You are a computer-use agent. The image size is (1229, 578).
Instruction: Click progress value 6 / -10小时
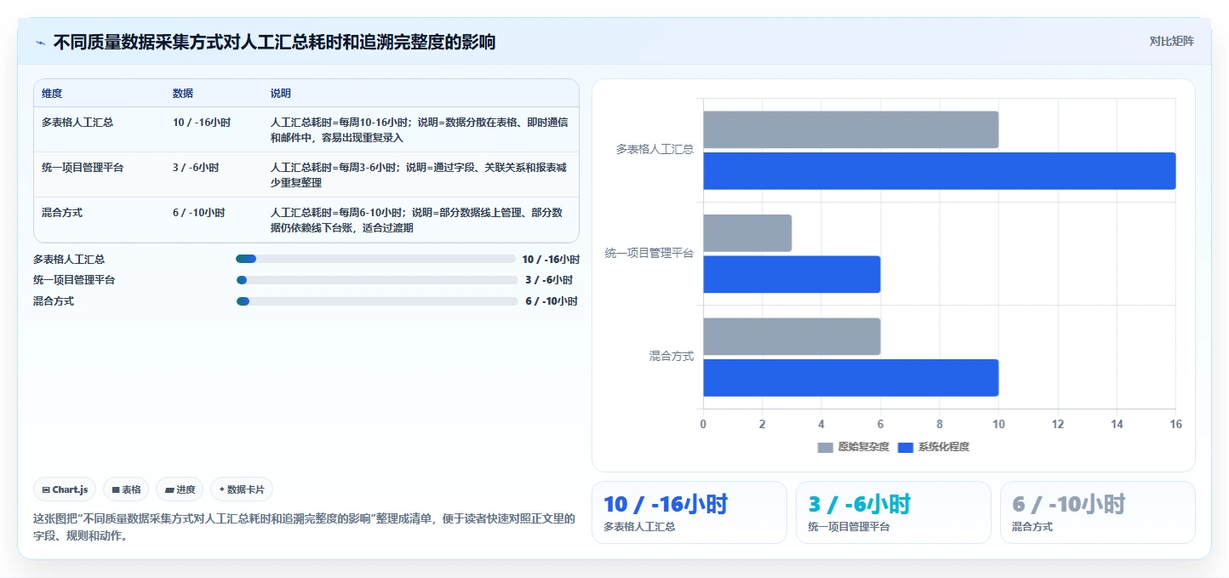click(x=552, y=301)
